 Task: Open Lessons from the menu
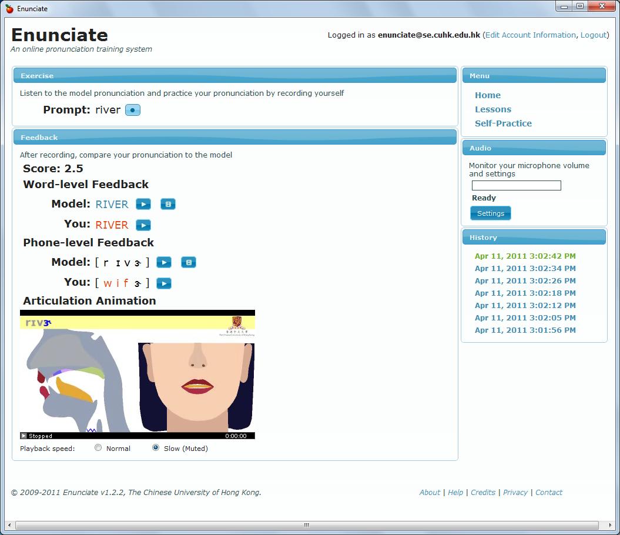point(493,109)
